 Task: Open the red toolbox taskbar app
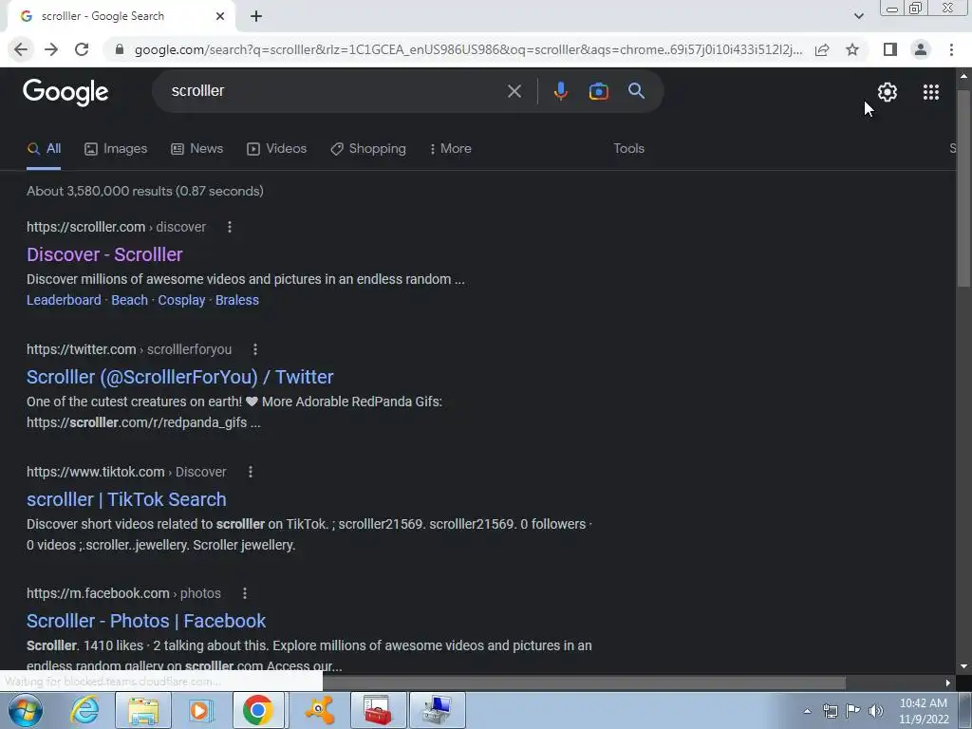[x=378, y=710]
